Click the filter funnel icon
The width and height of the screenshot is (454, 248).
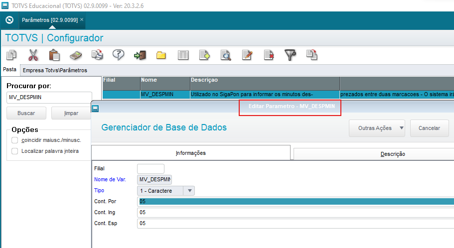[x=290, y=55]
